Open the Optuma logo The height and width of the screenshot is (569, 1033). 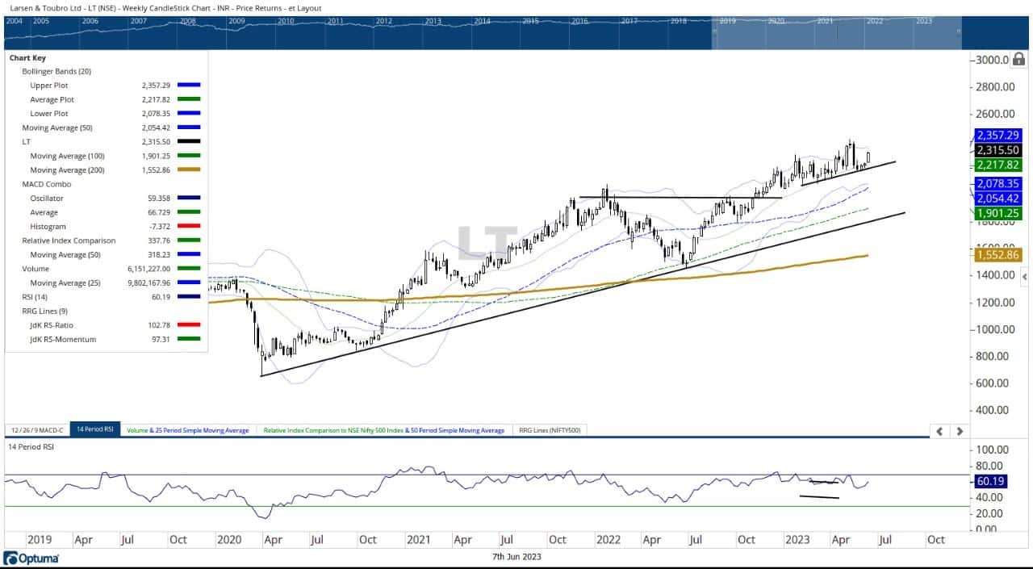[31, 559]
